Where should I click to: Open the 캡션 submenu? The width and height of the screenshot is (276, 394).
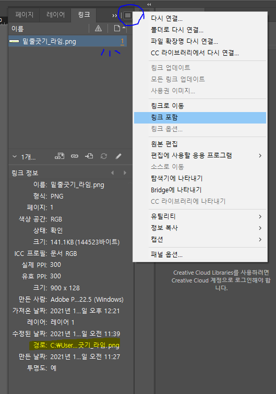[200, 239]
